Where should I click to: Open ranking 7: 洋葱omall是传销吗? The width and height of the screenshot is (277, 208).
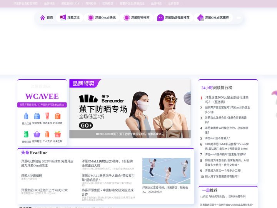[x=225, y=154]
